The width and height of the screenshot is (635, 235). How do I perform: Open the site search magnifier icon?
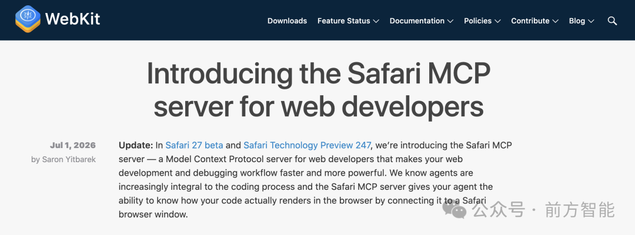(612, 21)
